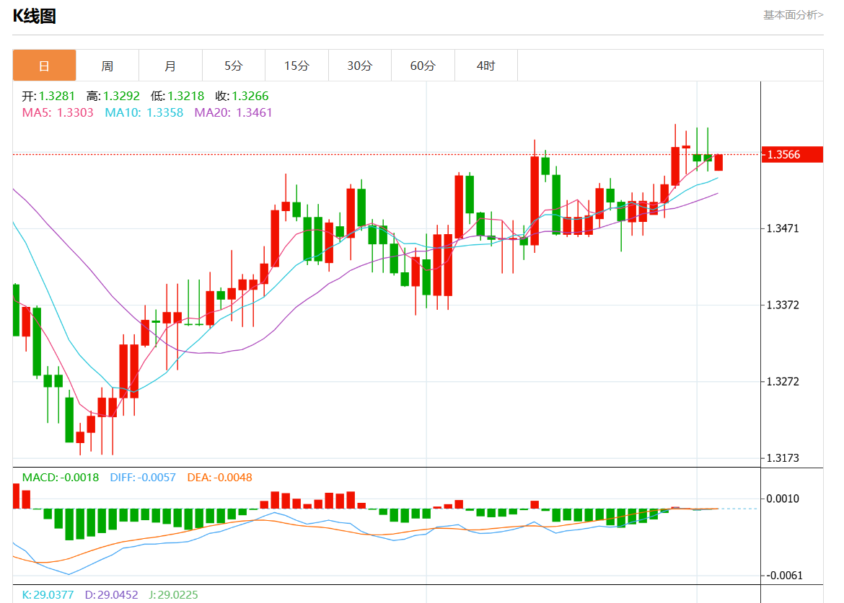Click the MACD: -0.0018 label

[61, 477]
